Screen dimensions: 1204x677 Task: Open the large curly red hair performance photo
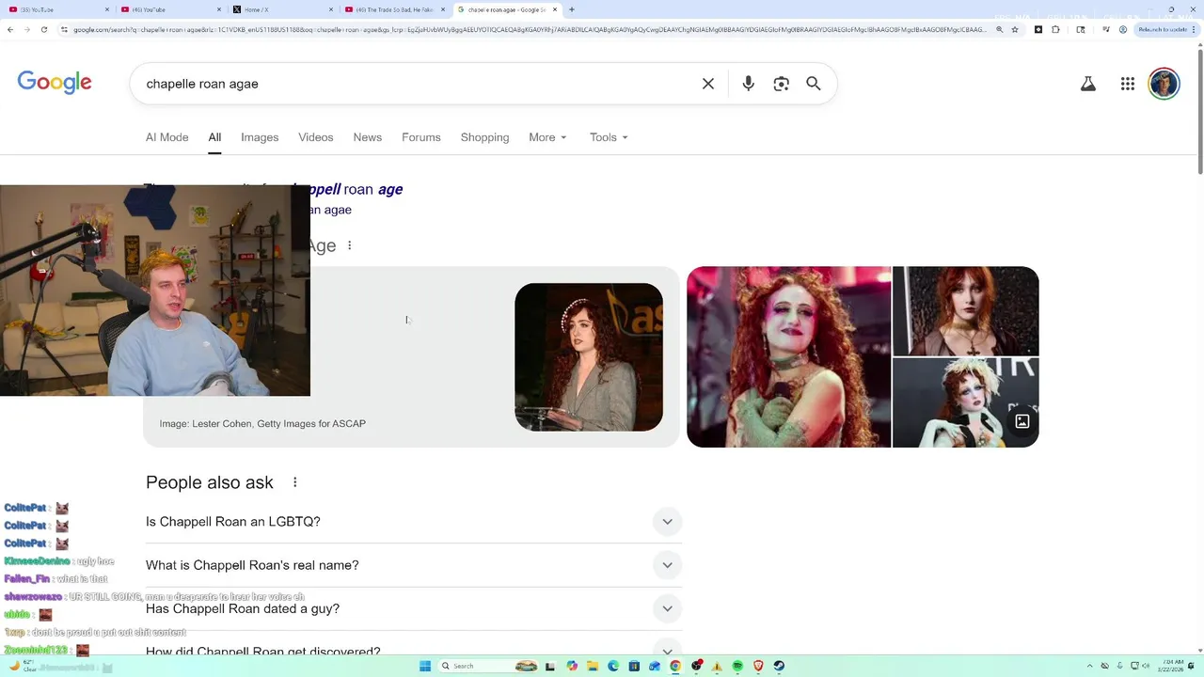pos(788,356)
